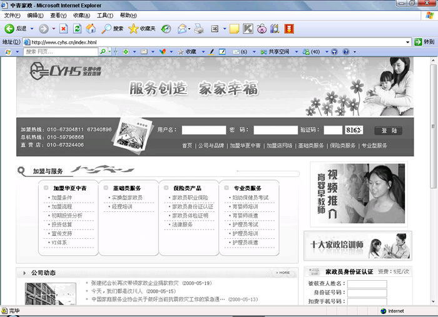Click the 家政员职业保险 link
The image size is (438, 317).
(190, 198)
